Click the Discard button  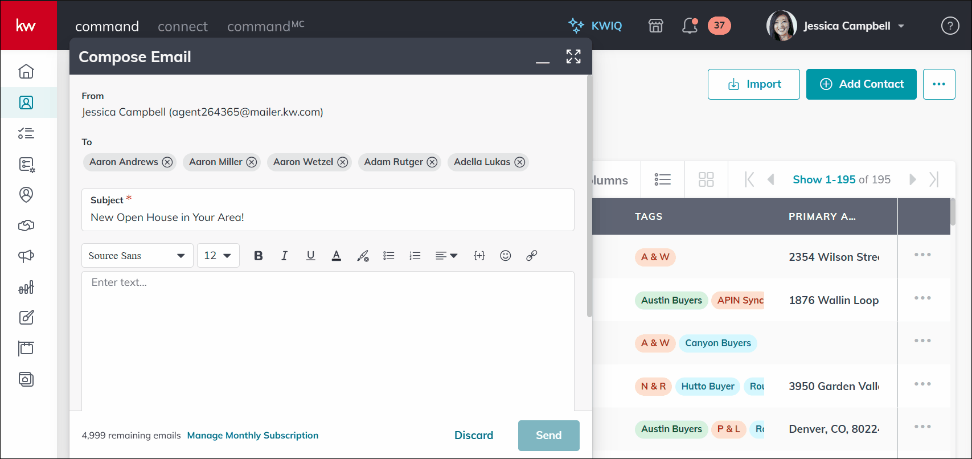click(x=474, y=436)
